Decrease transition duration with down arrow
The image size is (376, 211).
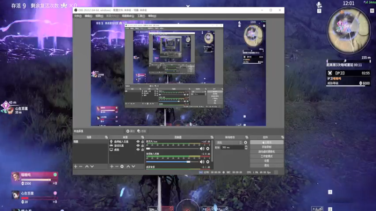(x=246, y=149)
